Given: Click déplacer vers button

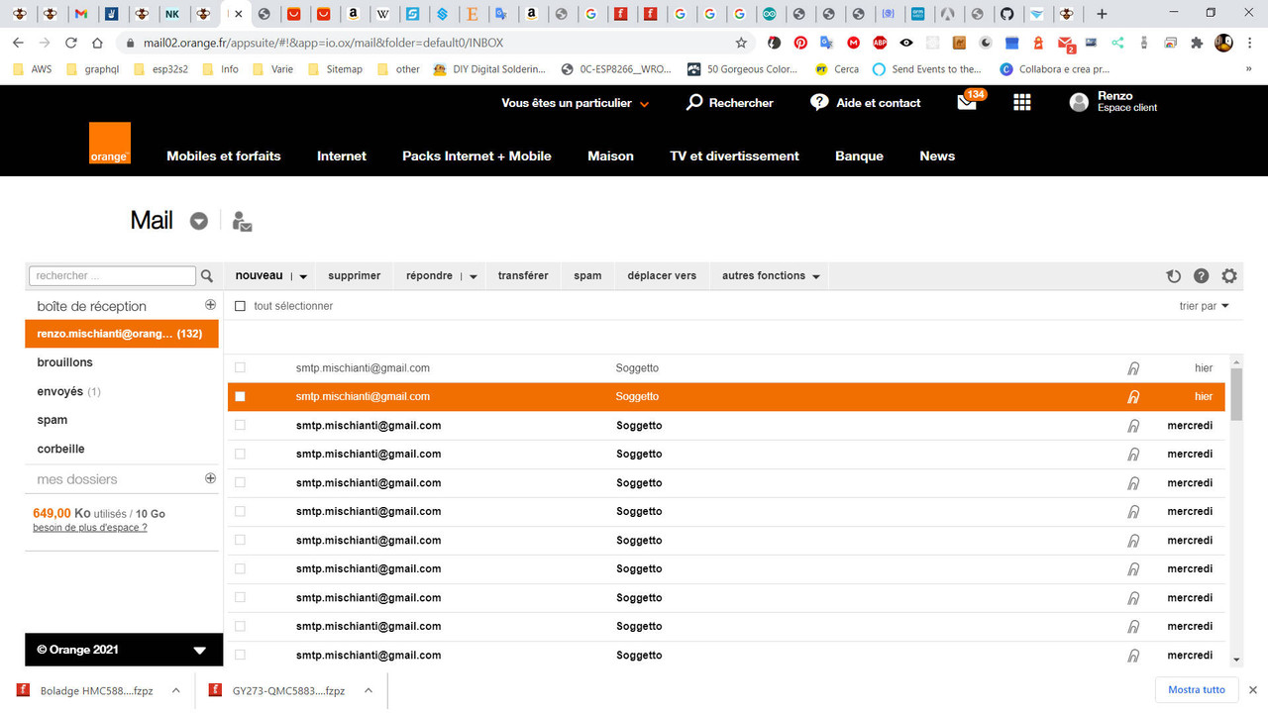Looking at the screenshot, I should tap(662, 276).
